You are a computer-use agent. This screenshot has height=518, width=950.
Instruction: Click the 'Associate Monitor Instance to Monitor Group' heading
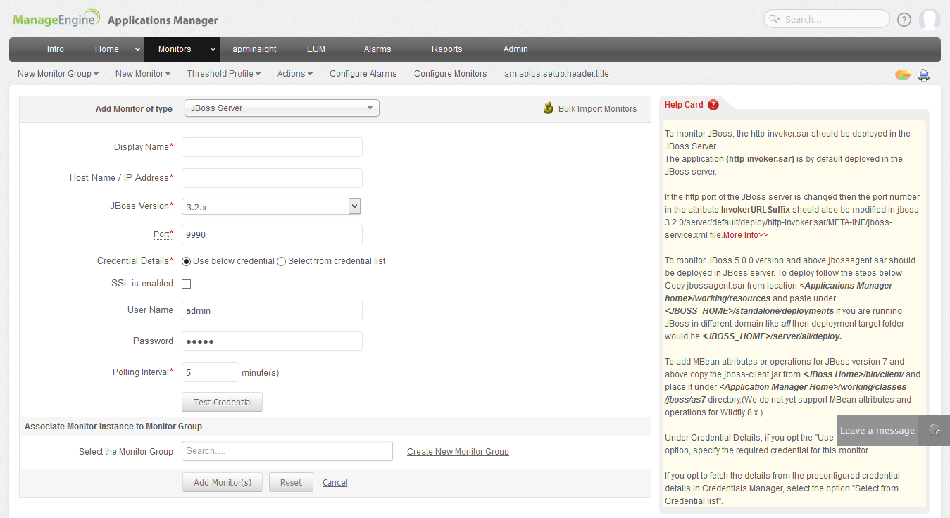pyautogui.click(x=113, y=427)
